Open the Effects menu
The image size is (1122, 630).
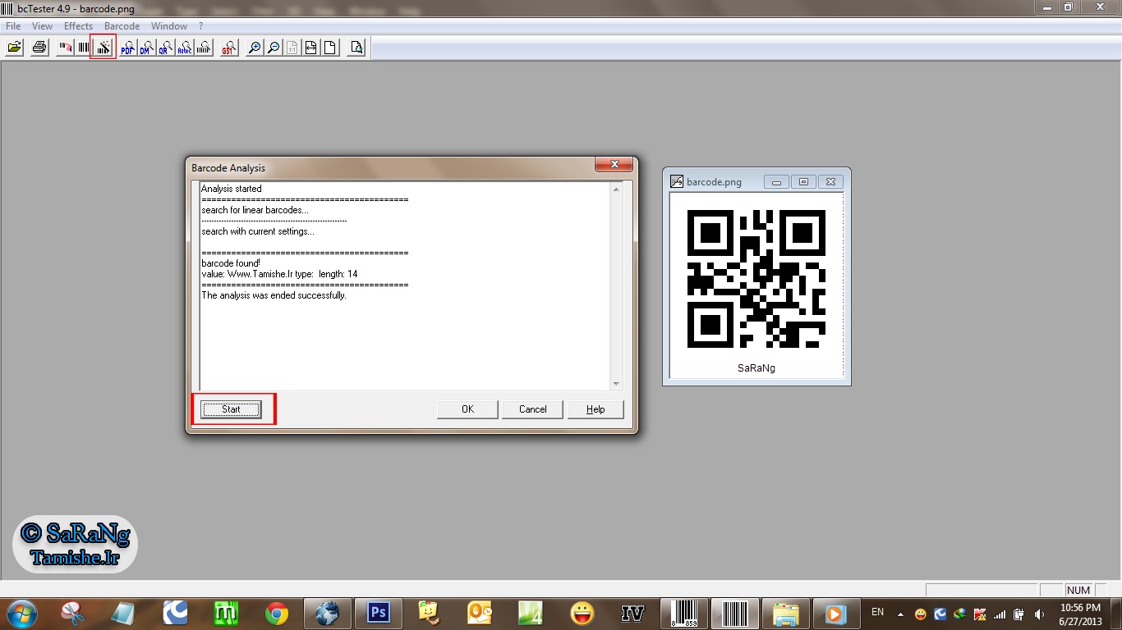78,26
